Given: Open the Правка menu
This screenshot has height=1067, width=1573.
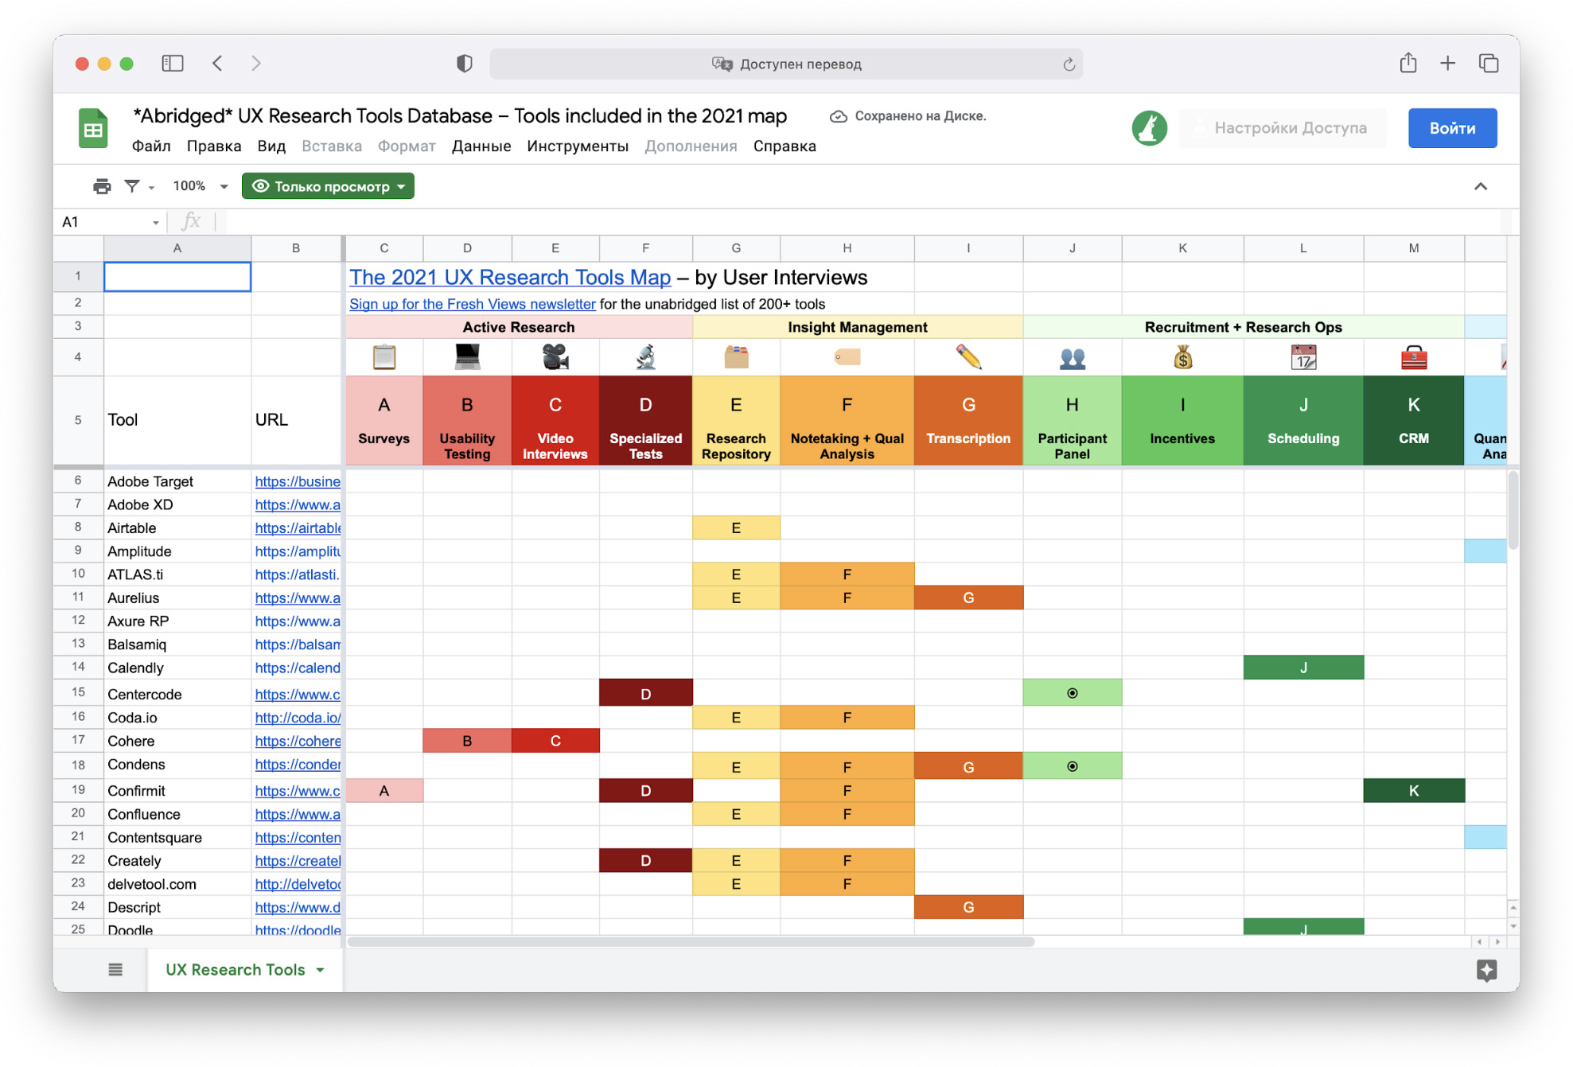Looking at the screenshot, I should [214, 146].
